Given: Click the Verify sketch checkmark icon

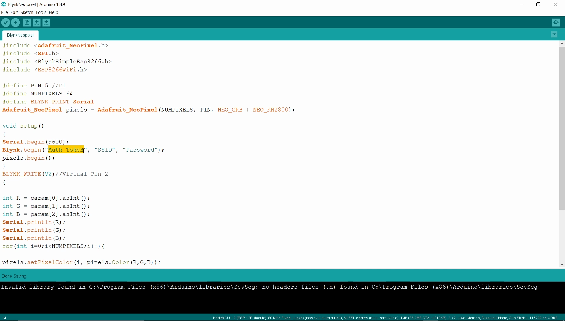Looking at the screenshot, I should click(6, 22).
